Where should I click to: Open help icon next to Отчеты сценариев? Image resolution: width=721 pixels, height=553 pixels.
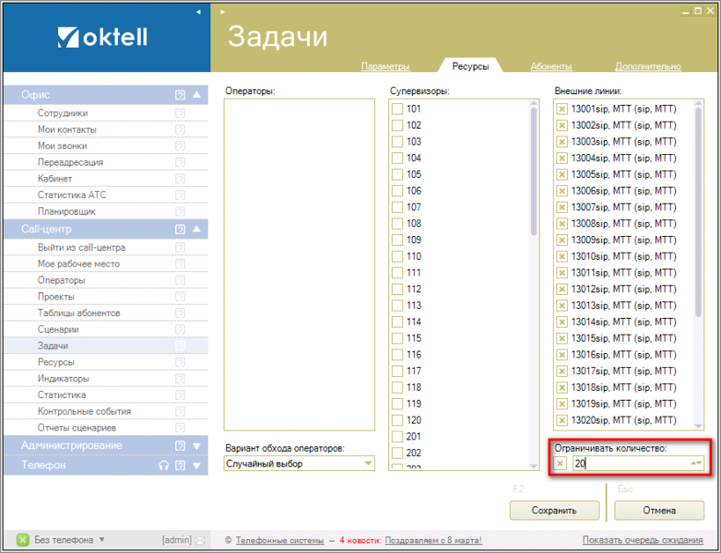pos(181,428)
